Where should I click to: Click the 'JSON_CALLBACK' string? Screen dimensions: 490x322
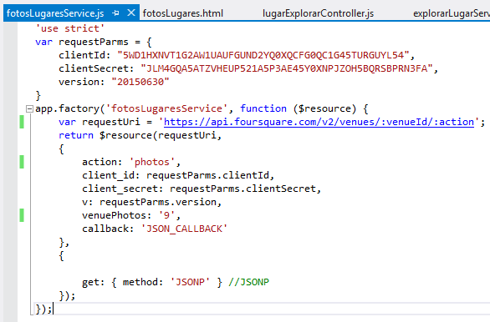click(x=184, y=229)
